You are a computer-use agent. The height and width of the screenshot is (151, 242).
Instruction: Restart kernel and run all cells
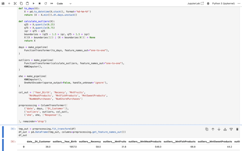pos(52,4)
